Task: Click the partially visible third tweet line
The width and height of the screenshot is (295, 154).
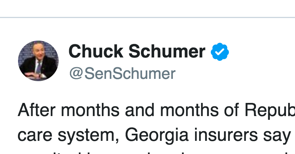Action: click(x=156, y=152)
